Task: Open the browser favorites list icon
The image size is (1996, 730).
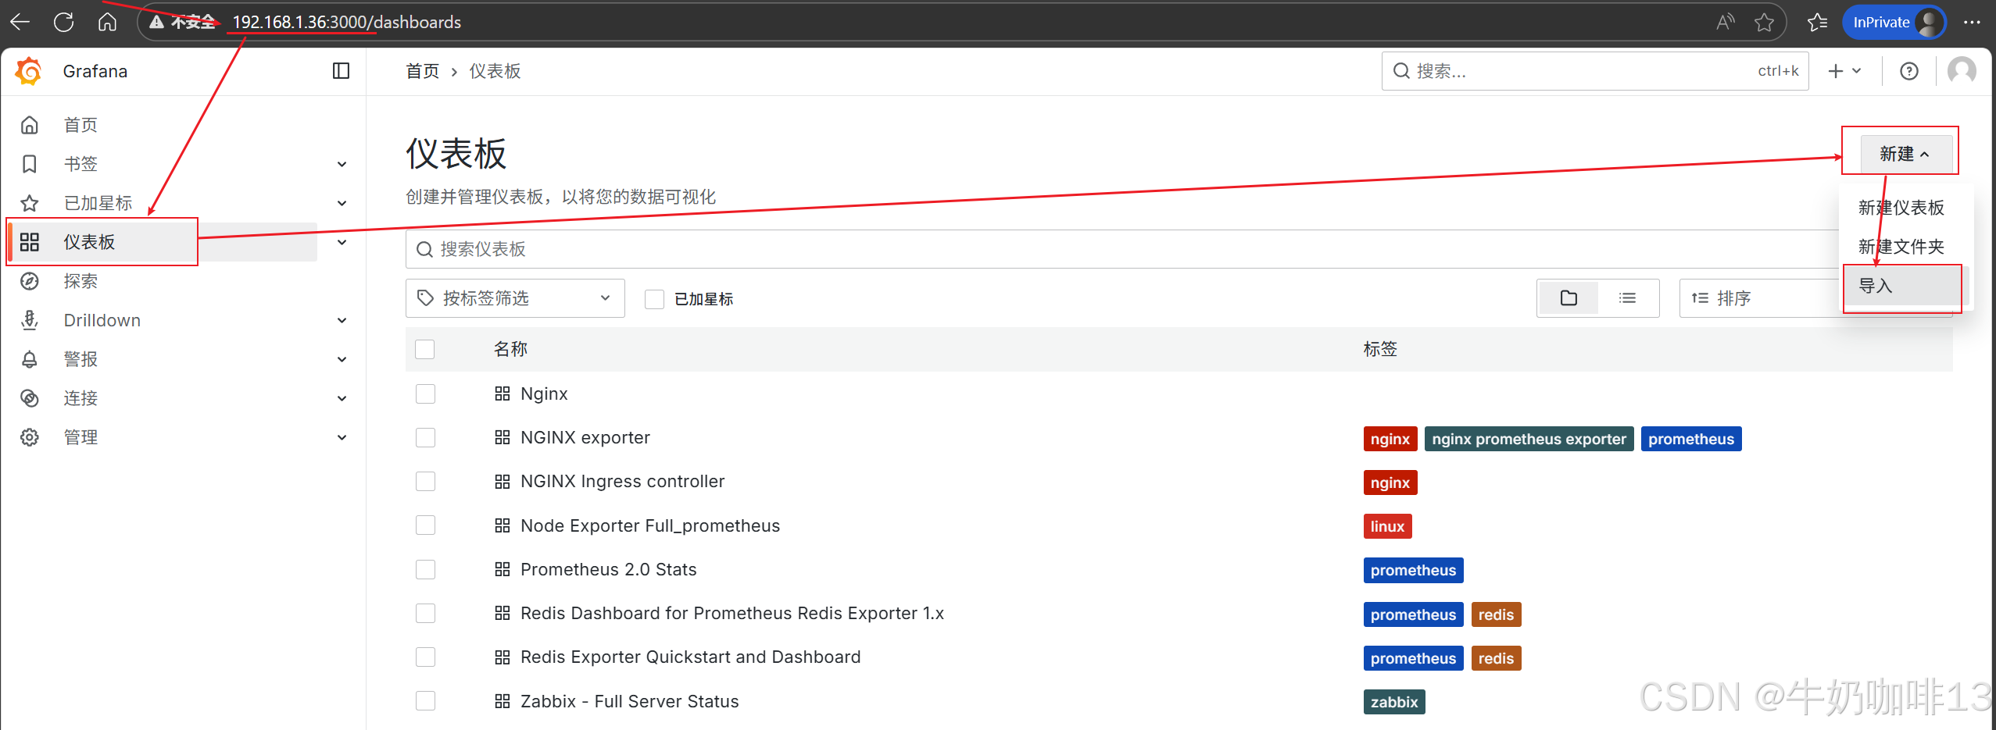Action: (1817, 22)
